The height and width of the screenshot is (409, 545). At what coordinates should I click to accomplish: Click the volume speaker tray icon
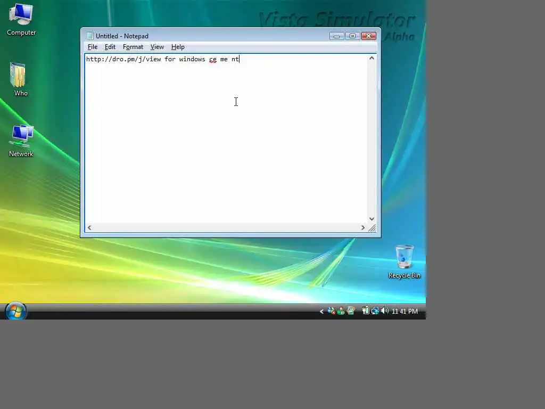385,311
